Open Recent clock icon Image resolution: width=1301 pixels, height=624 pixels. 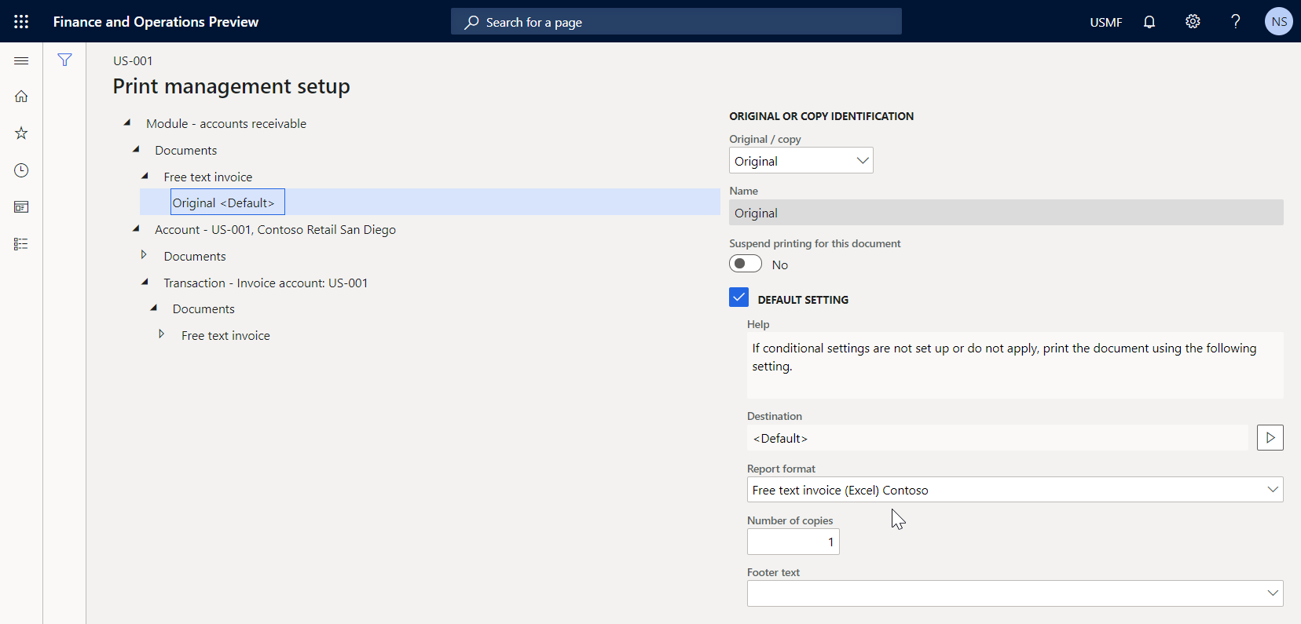click(x=21, y=170)
